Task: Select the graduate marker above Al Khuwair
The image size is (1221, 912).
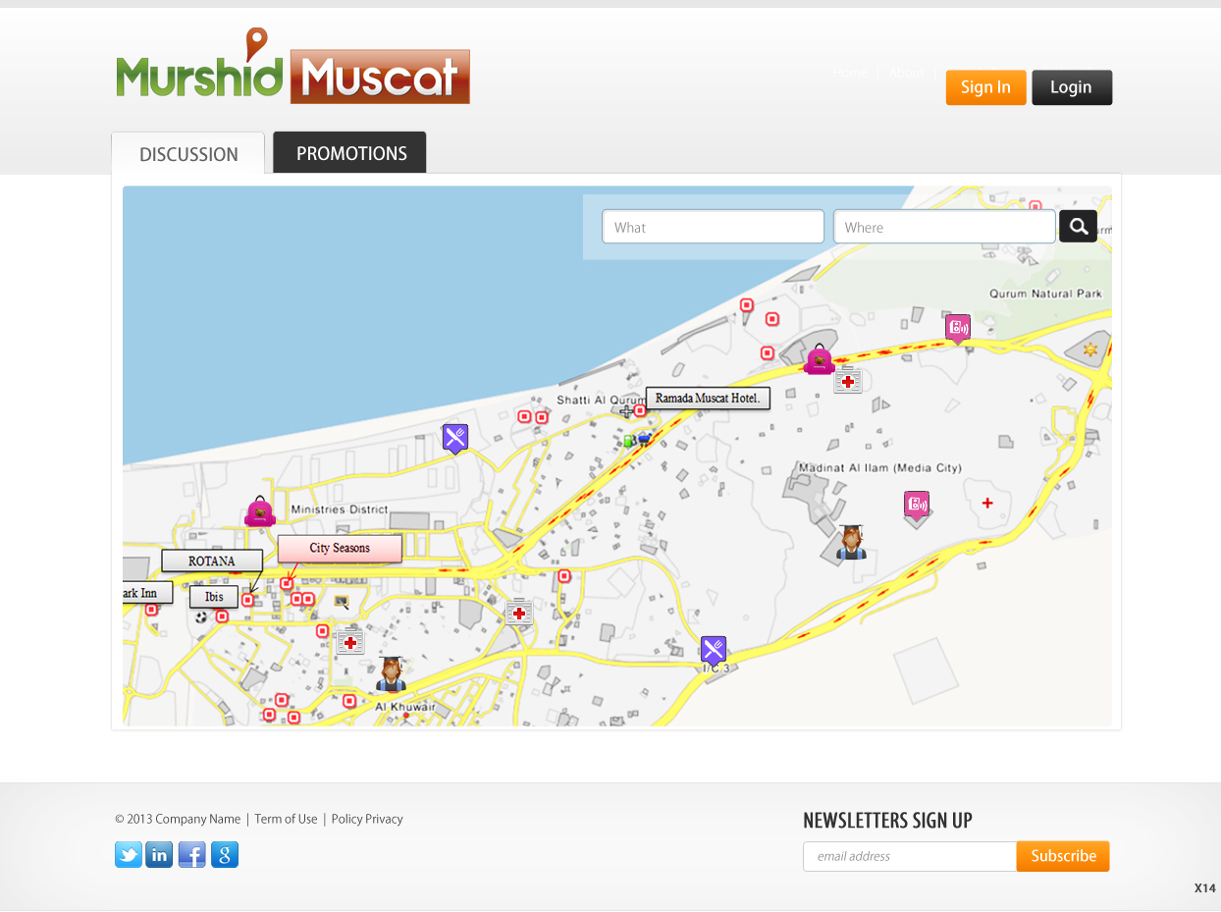Action: coord(391,674)
